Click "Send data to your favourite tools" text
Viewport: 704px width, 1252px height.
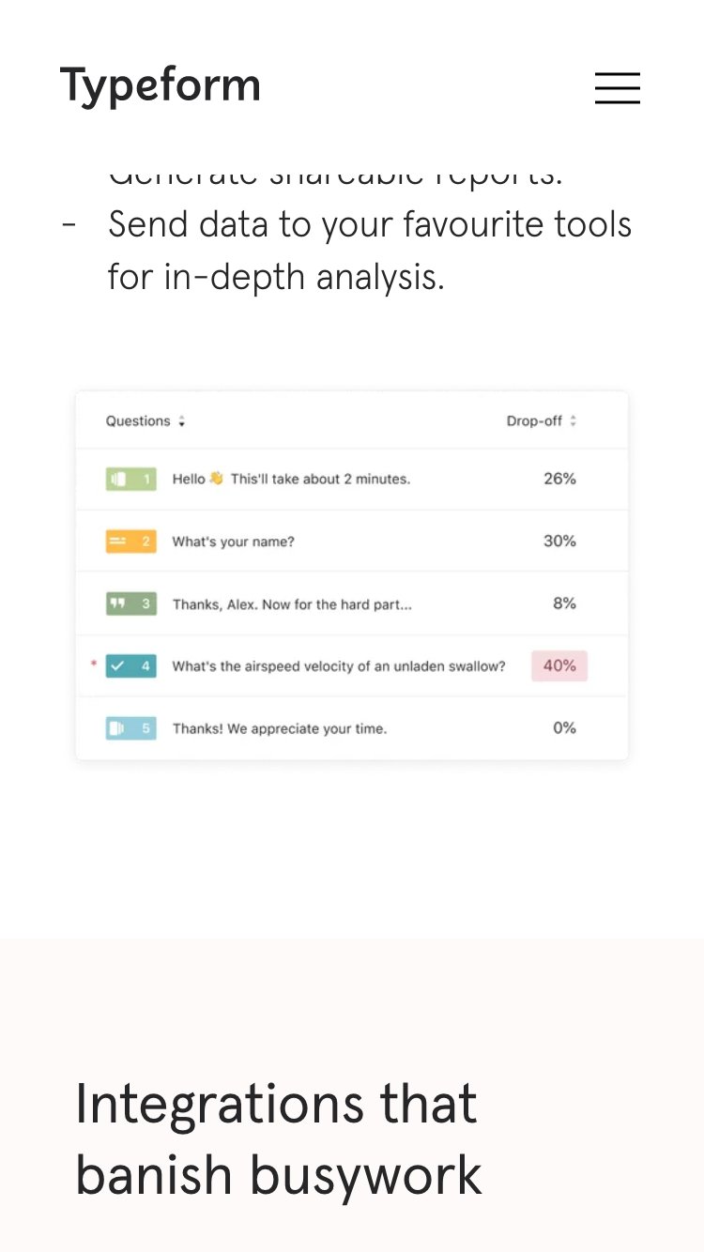(370, 225)
